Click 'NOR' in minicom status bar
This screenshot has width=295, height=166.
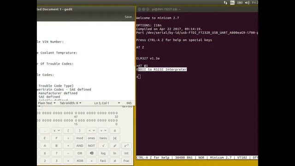click(201, 158)
